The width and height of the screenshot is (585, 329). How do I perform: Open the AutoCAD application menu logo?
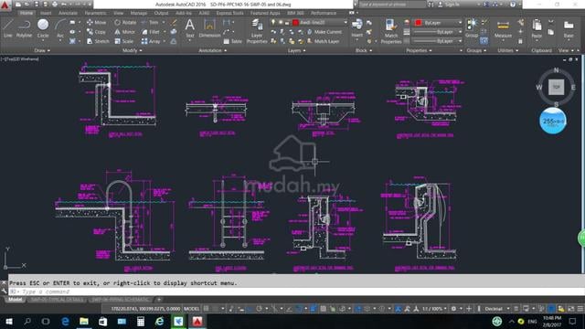(x=5, y=5)
